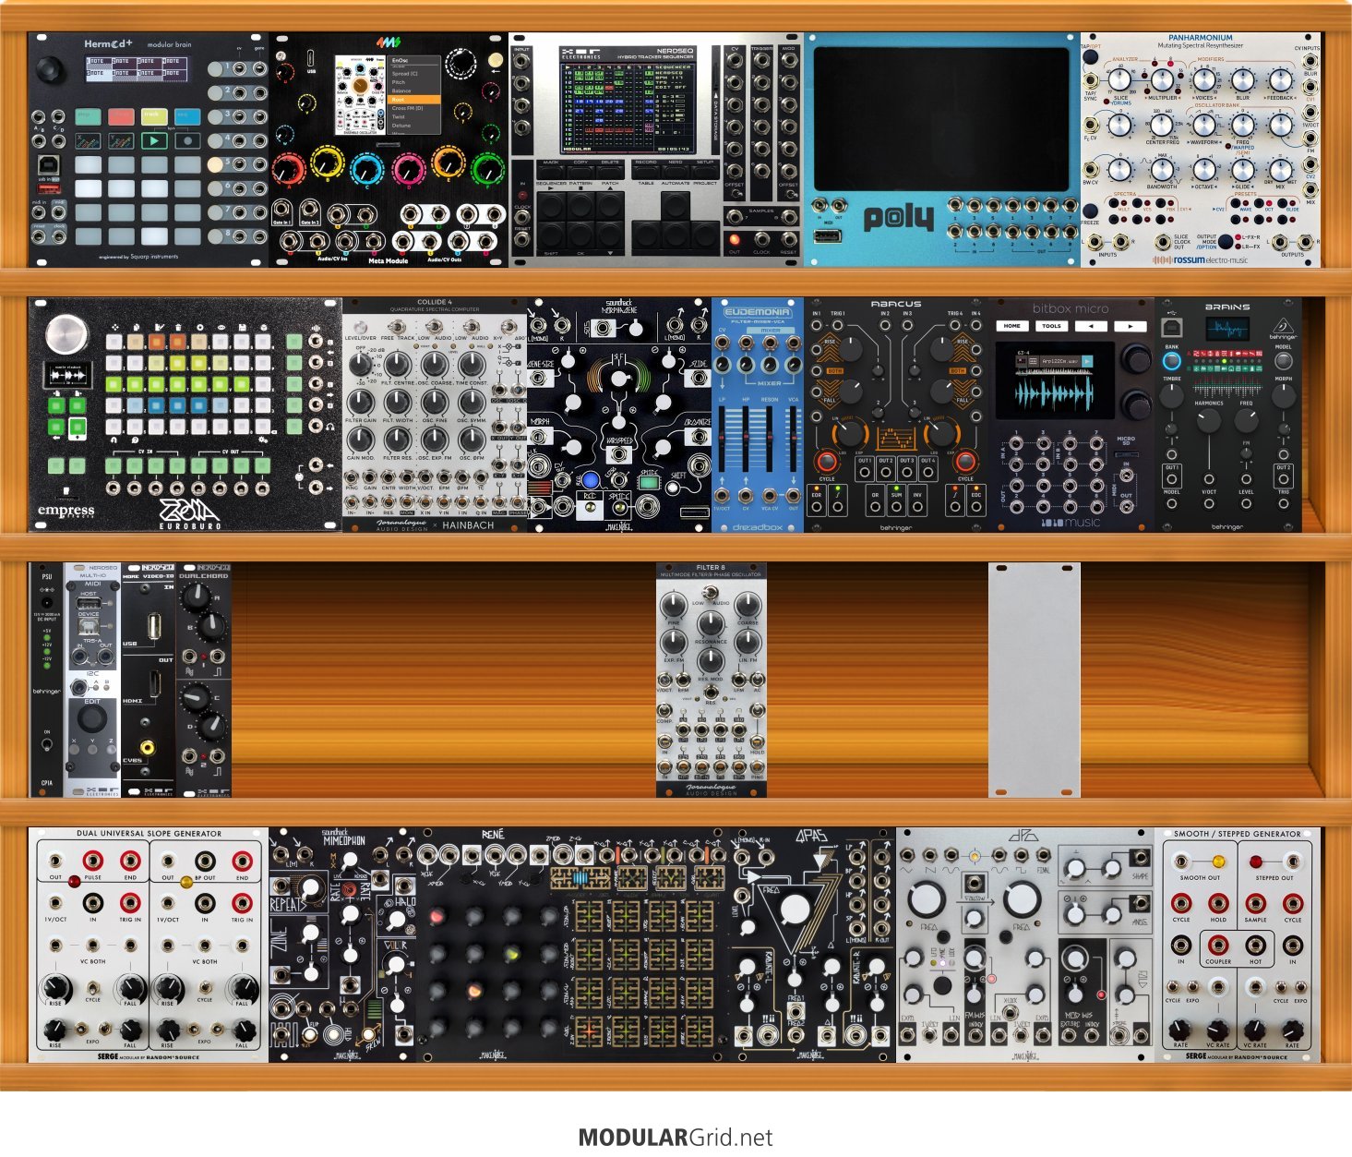Click the Hermod+ track 1 button
This screenshot has width=1352, height=1157.
214,68
